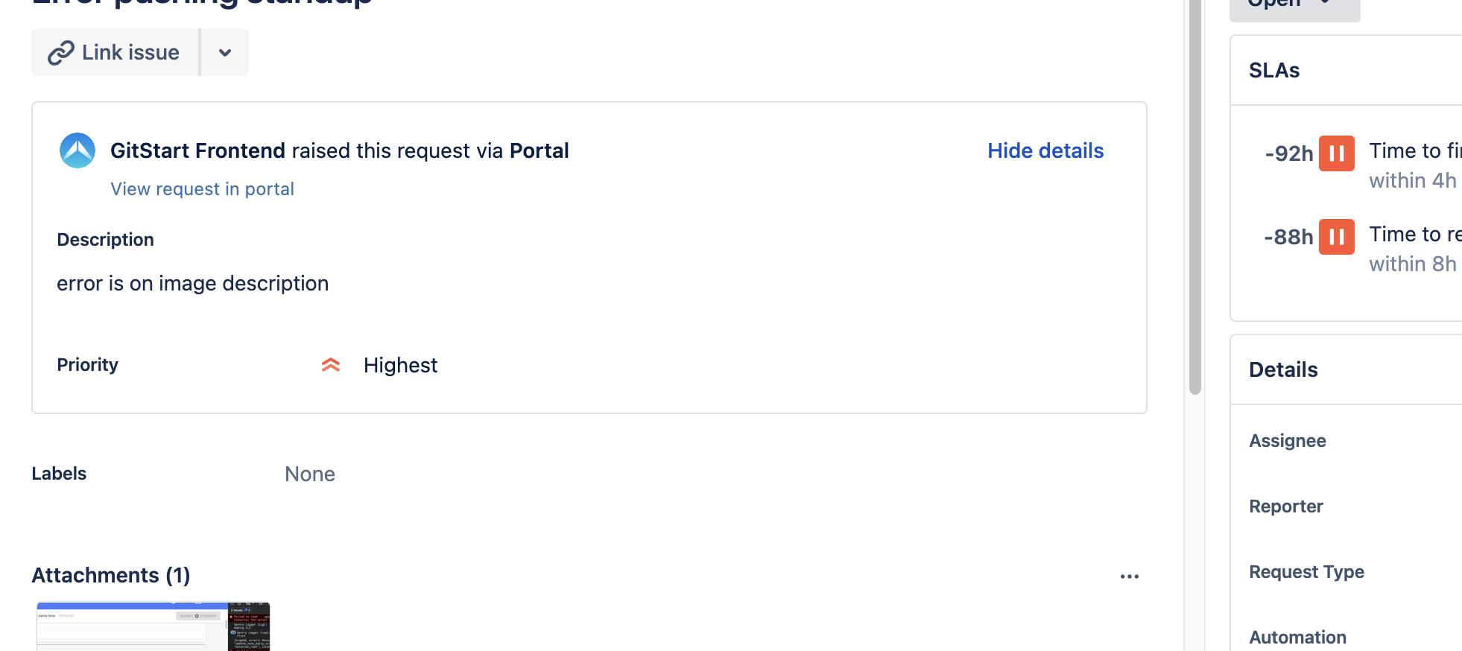Click the Link issue button
This screenshot has height=651, width=1462.
coord(115,52)
